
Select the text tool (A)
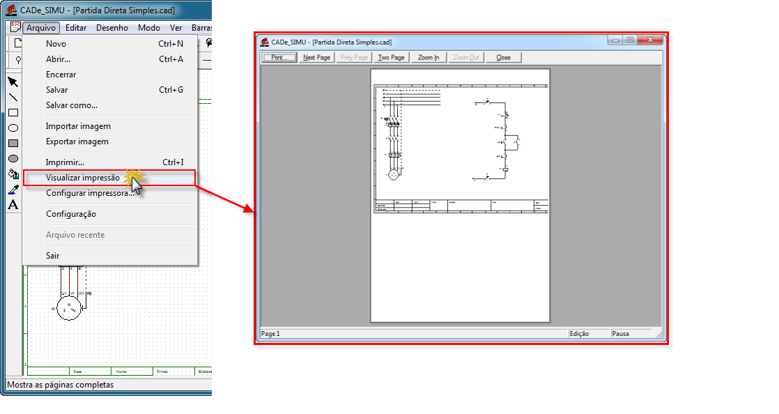pos(13,205)
